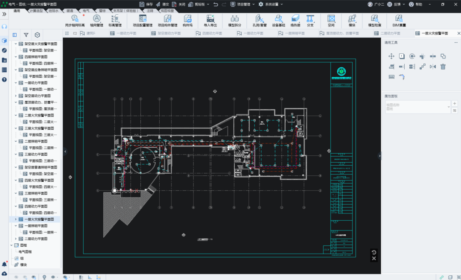This screenshot has height=280, width=461.
Task: Open 轴网管理 grid management
Action: pos(96,21)
